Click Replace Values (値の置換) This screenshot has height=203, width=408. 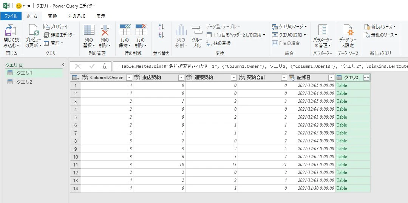[218, 43]
